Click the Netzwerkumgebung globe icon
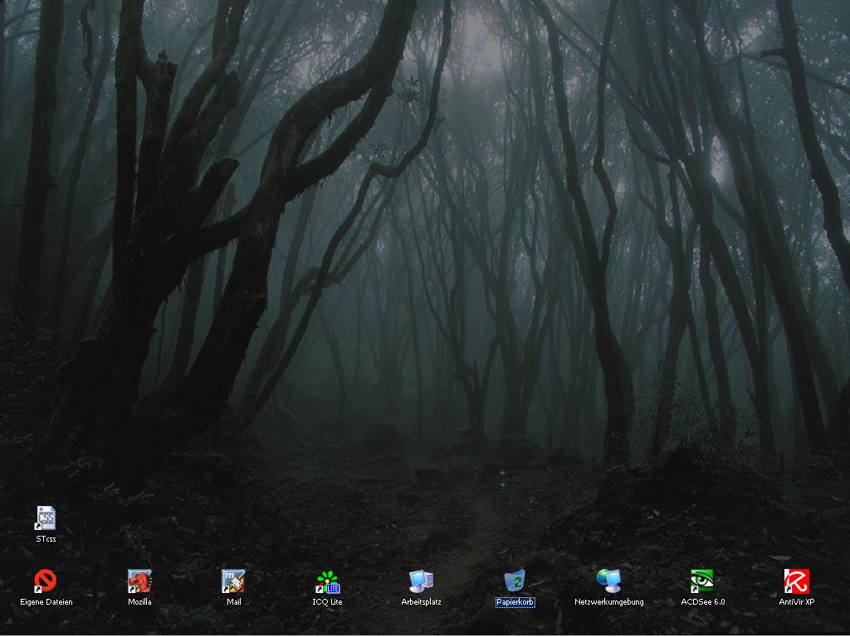This screenshot has height=637, width=850. [608, 581]
